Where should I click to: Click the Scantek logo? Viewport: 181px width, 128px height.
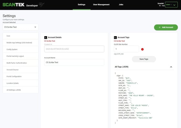(x=14, y=5)
